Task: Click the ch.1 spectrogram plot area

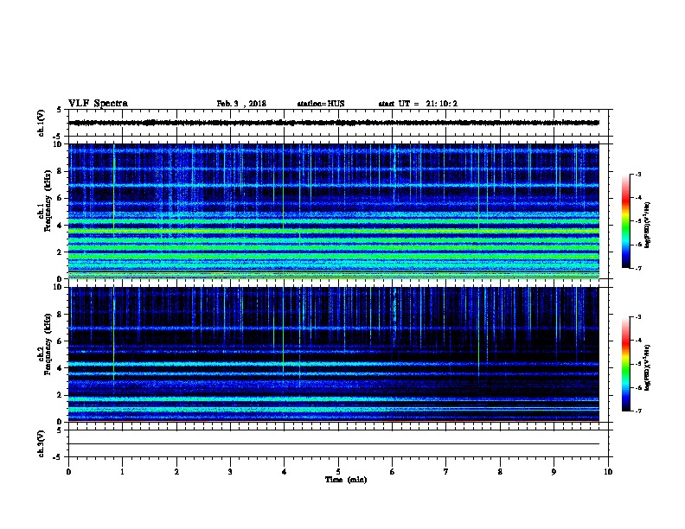Action: coord(334,211)
